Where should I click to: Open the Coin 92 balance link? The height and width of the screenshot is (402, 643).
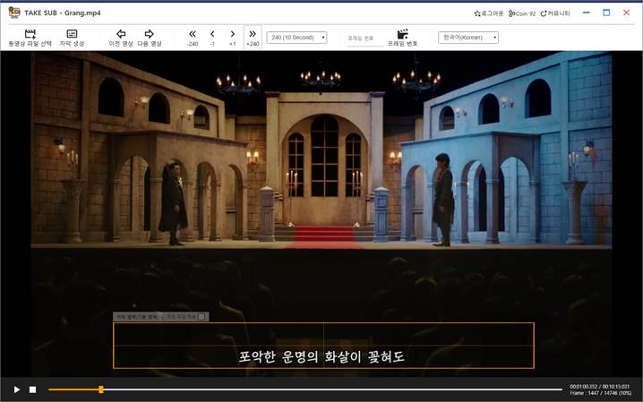(522, 13)
